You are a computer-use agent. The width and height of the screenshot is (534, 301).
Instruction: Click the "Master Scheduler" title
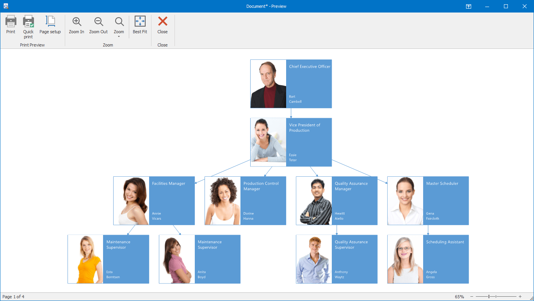[x=442, y=183]
